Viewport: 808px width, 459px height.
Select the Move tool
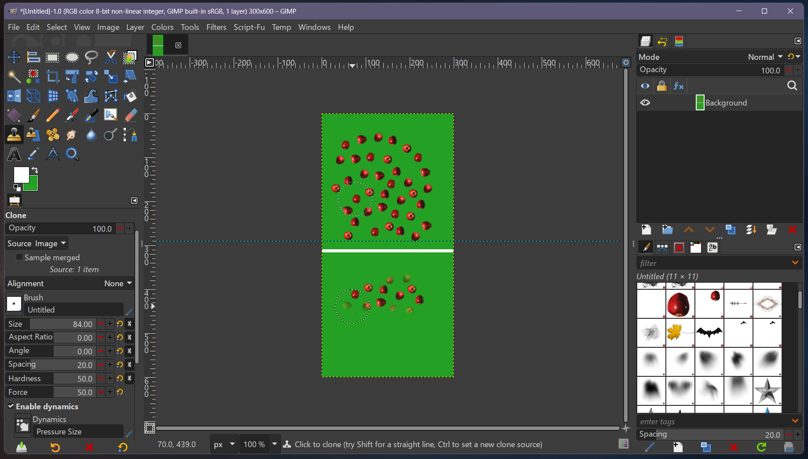14,57
